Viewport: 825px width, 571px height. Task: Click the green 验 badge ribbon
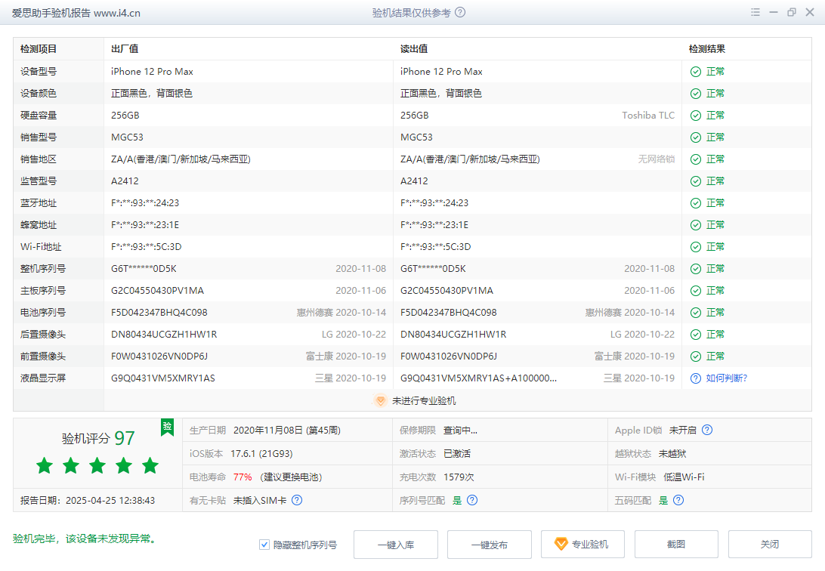click(x=167, y=427)
